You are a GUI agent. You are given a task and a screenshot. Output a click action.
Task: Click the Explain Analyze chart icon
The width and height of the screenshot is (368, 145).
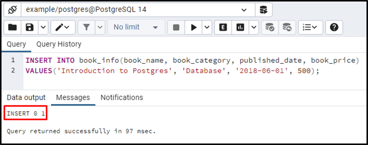coord(240,27)
